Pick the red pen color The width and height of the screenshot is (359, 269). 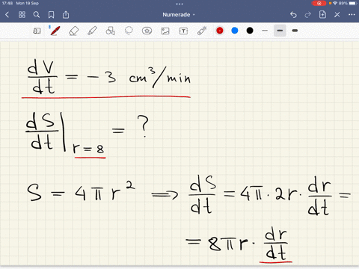coord(220,31)
